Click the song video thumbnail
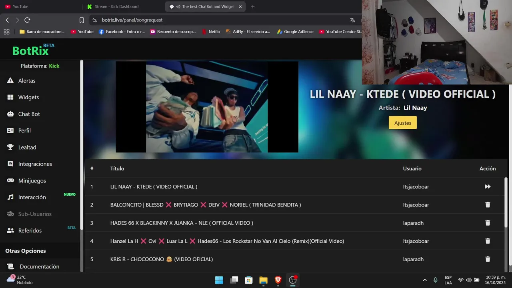The height and width of the screenshot is (288, 512). click(207, 107)
